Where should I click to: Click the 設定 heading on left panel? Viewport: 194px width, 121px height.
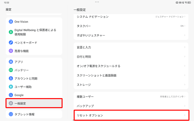pos(8,9)
